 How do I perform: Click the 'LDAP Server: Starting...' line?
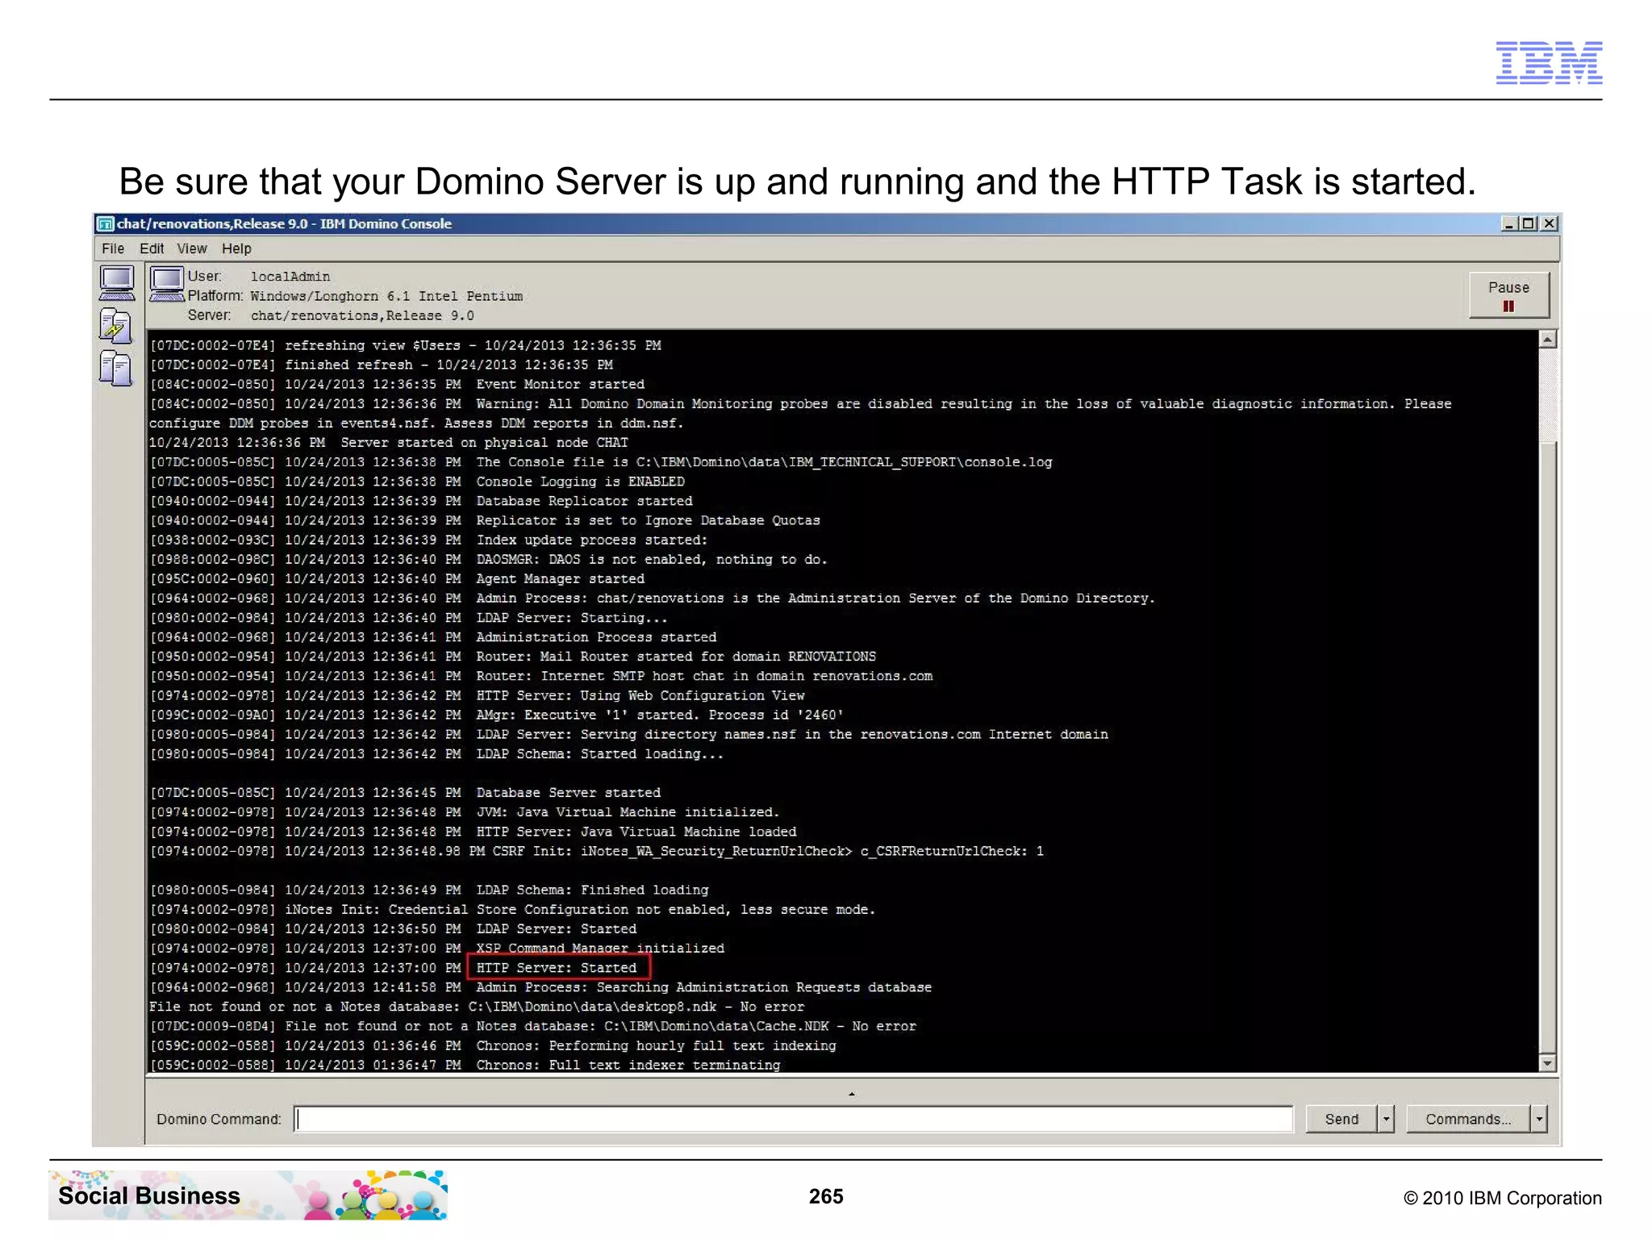click(572, 618)
